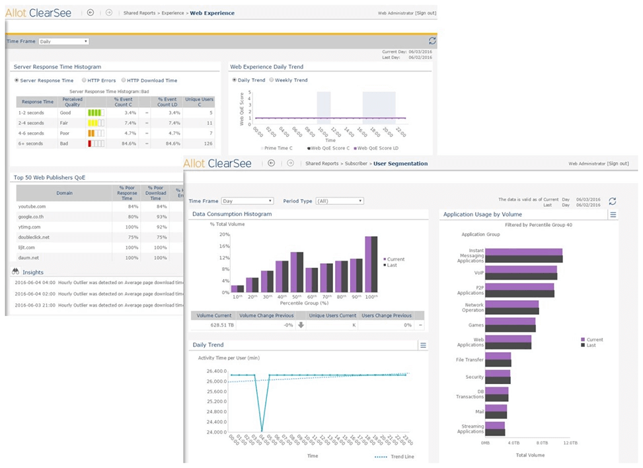Image resolution: width=643 pixels, height=468 pixels.
Task: Click the youtube.com domain row
Action: click(x=32, y=206)
